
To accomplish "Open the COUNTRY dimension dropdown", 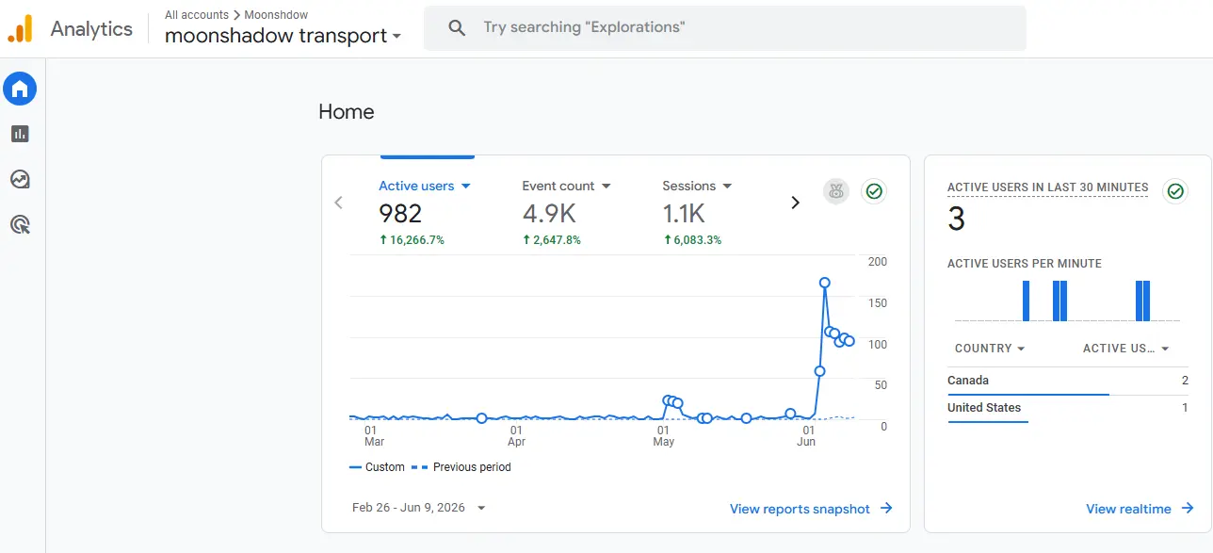I will (990, 349).
